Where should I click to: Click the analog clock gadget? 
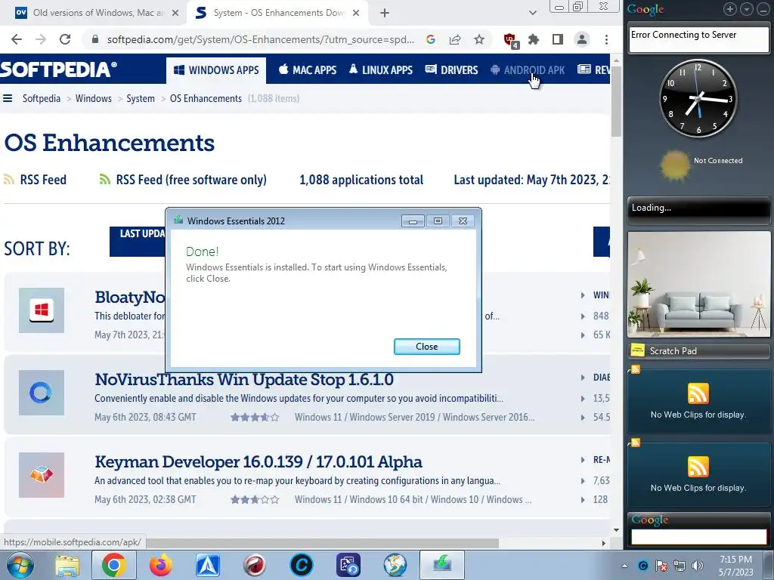[698, 99]
